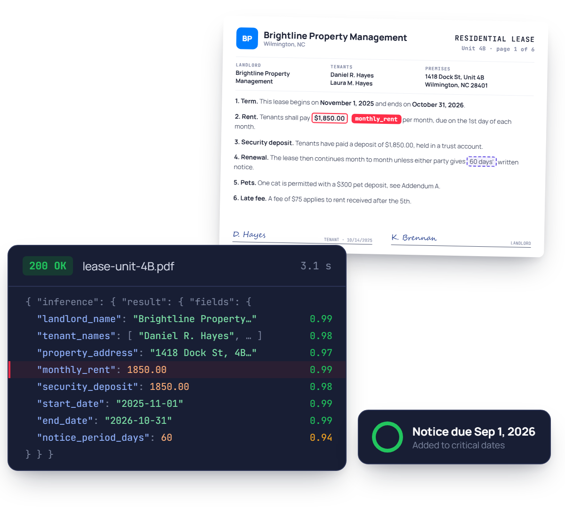
Task: Click the red "monthly_rent" tag on the lease
Action: [376, 119]
